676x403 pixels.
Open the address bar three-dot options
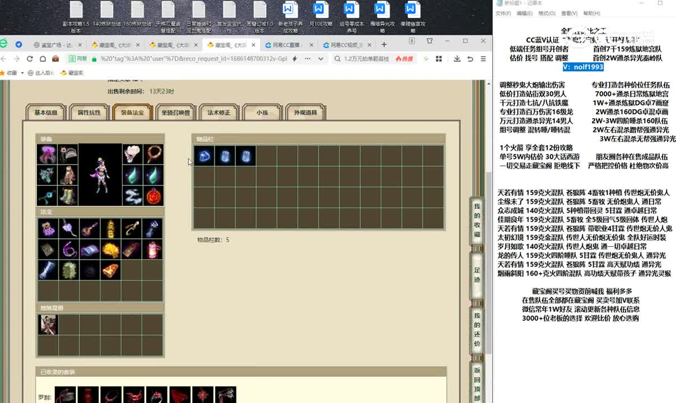(x=307, y=59)
